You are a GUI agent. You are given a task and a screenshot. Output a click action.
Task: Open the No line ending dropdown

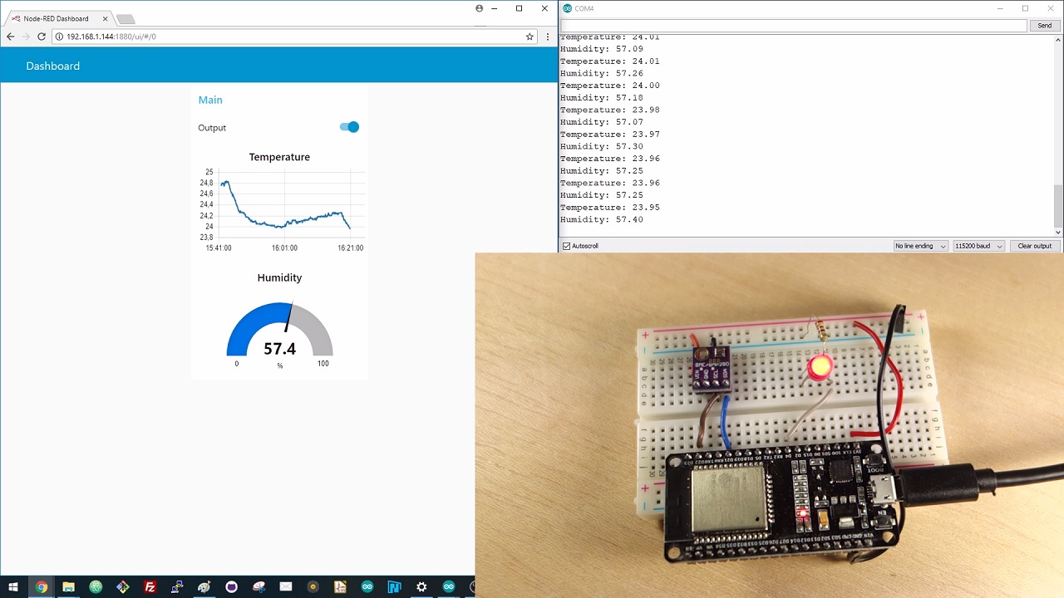tap(920, 245)
